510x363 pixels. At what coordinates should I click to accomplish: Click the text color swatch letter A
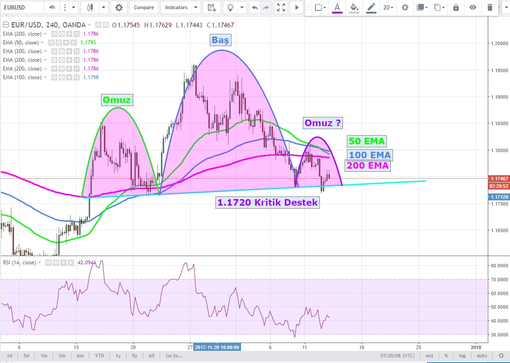[x=337, y=7]
